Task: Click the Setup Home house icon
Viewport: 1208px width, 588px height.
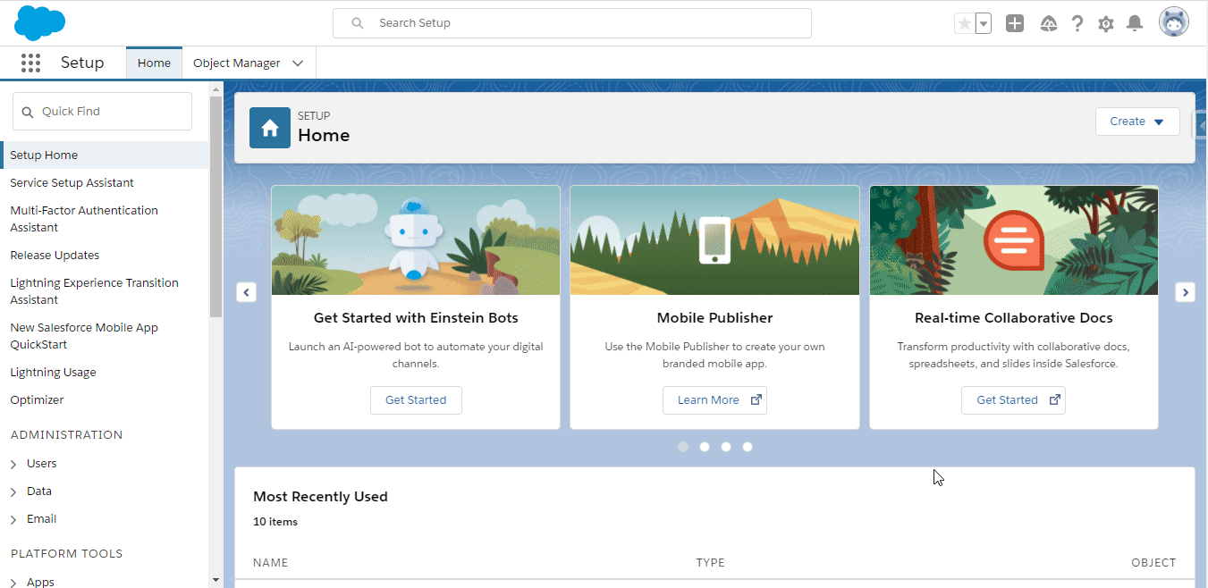Action: tap(270, 129)
